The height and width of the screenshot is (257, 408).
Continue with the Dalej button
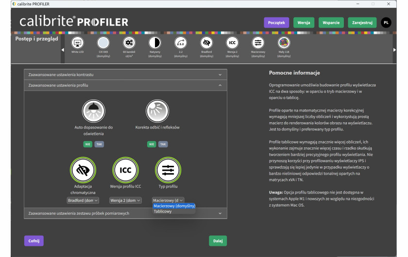(218, 241)
